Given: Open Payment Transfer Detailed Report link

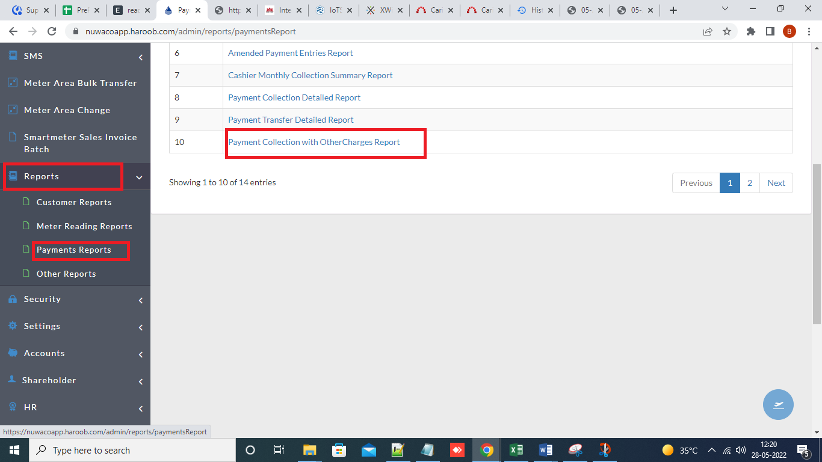Looking at the screenshot, I should (291, 120).
